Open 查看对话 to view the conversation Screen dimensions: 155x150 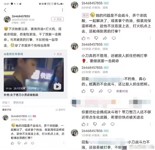122,91
